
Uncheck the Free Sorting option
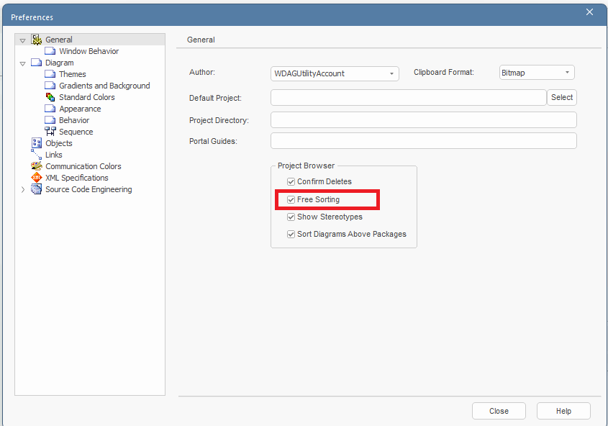(x=291, y=199)
